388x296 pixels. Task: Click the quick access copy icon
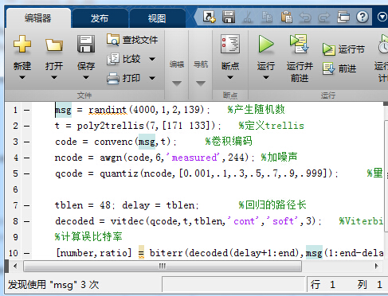[x=267, y=17]
